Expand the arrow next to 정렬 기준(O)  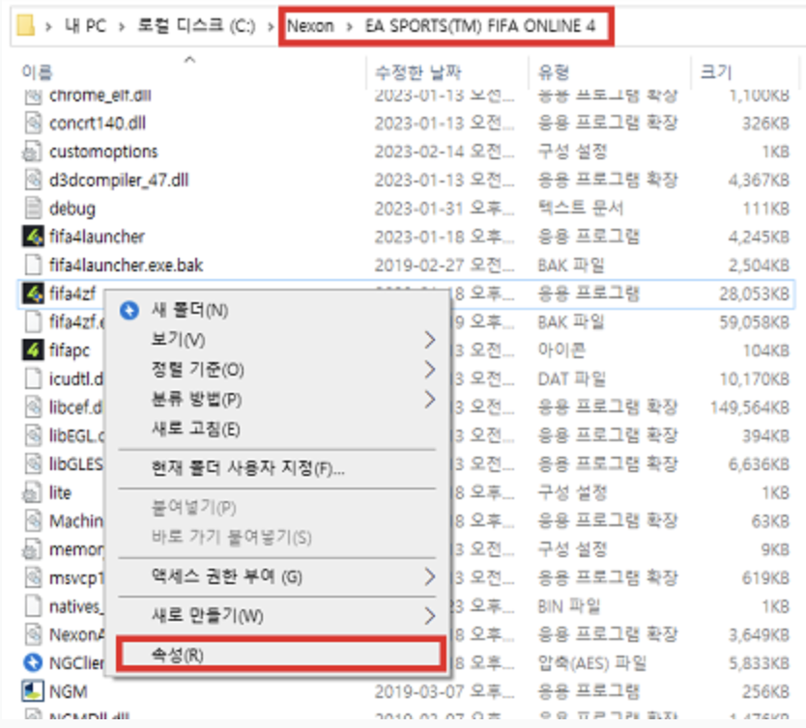point(430,369)
